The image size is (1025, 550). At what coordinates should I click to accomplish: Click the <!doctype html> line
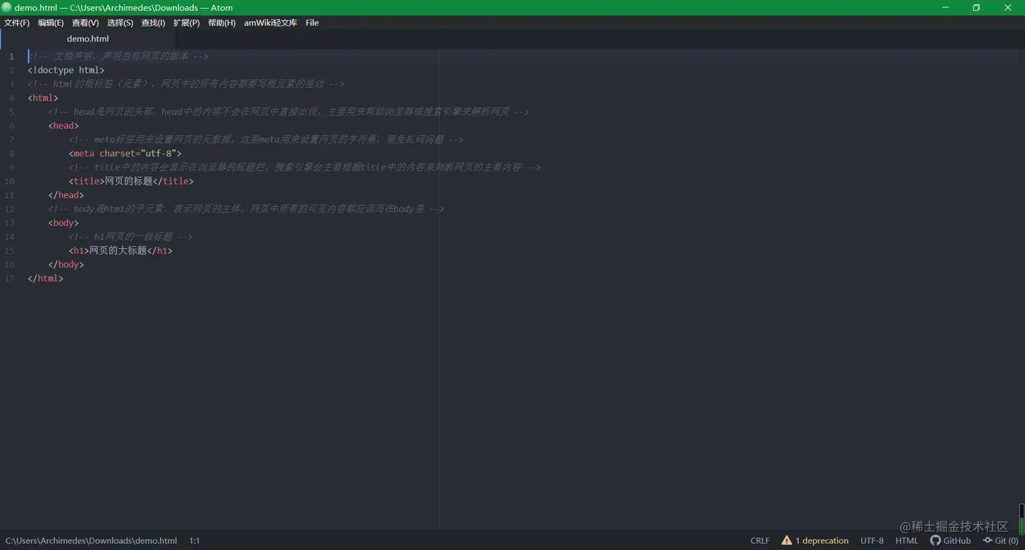[66, 70]
